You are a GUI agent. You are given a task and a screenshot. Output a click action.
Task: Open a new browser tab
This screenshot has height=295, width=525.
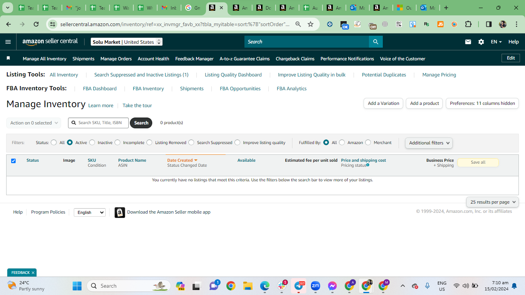[446, 8]
